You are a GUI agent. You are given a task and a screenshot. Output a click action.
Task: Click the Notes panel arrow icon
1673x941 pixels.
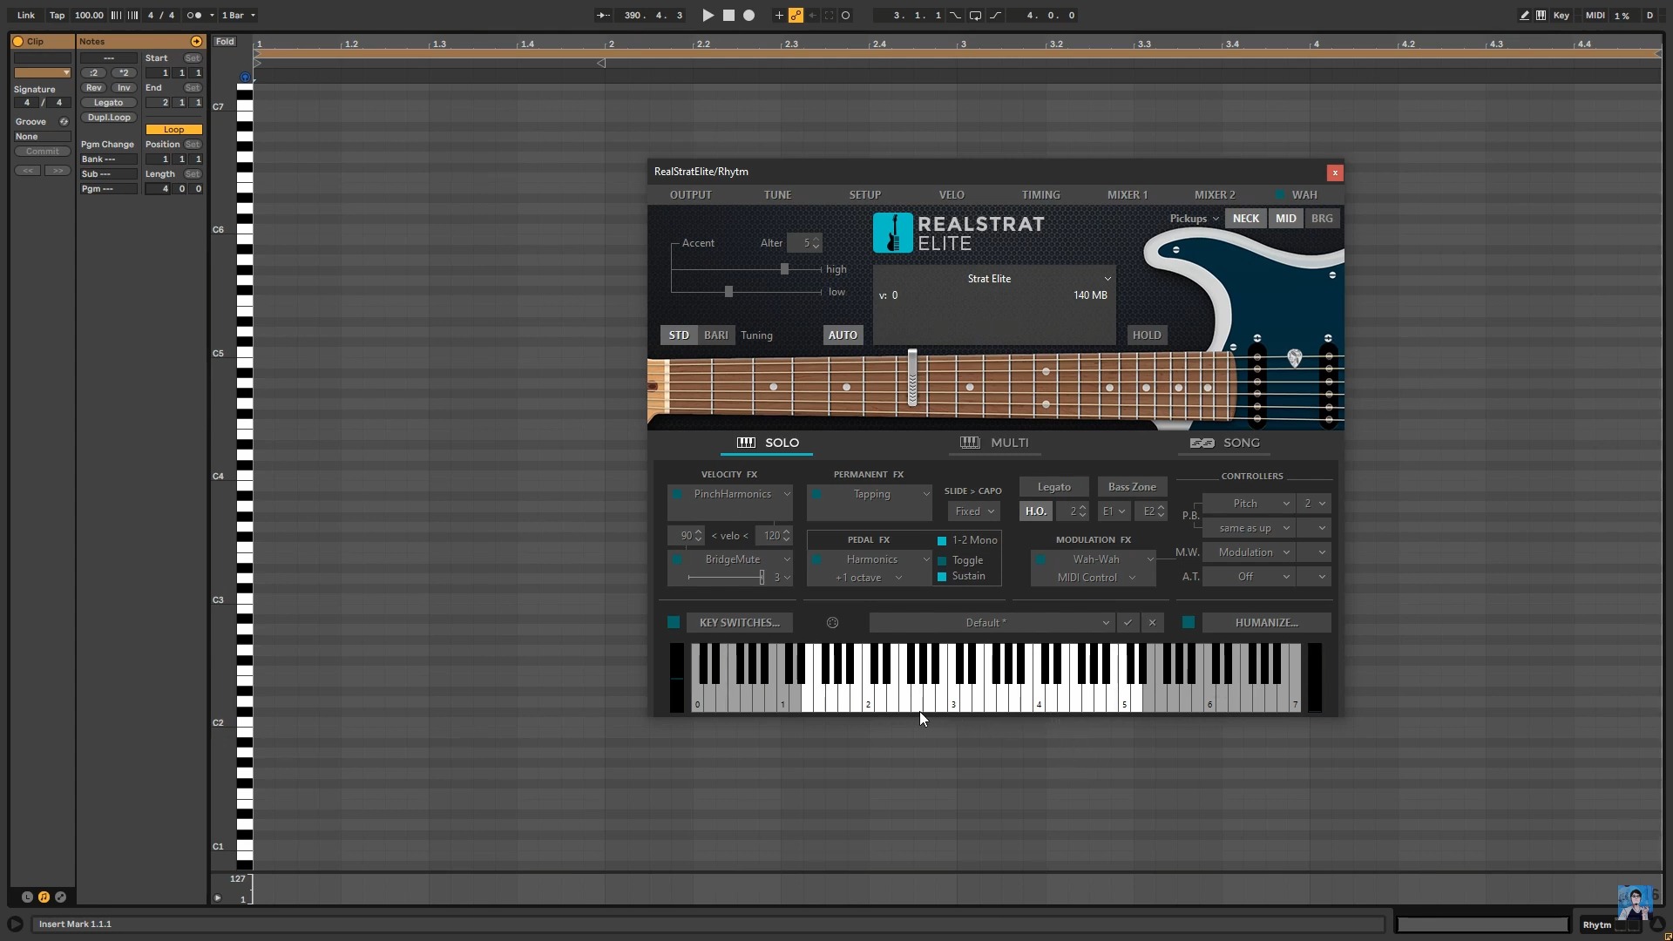[196, 41]
